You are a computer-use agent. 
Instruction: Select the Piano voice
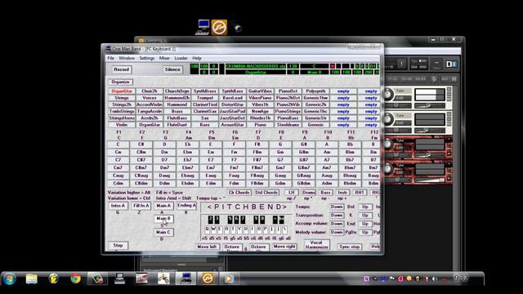[x=260, y=125]
